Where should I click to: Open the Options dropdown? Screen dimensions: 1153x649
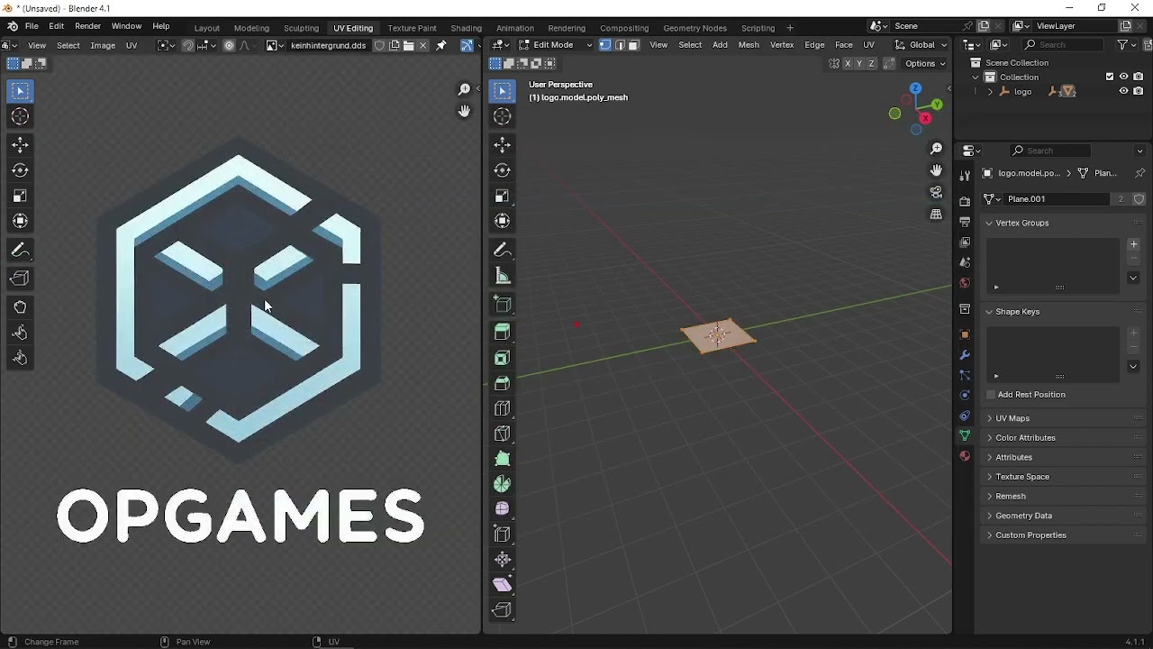925,63
